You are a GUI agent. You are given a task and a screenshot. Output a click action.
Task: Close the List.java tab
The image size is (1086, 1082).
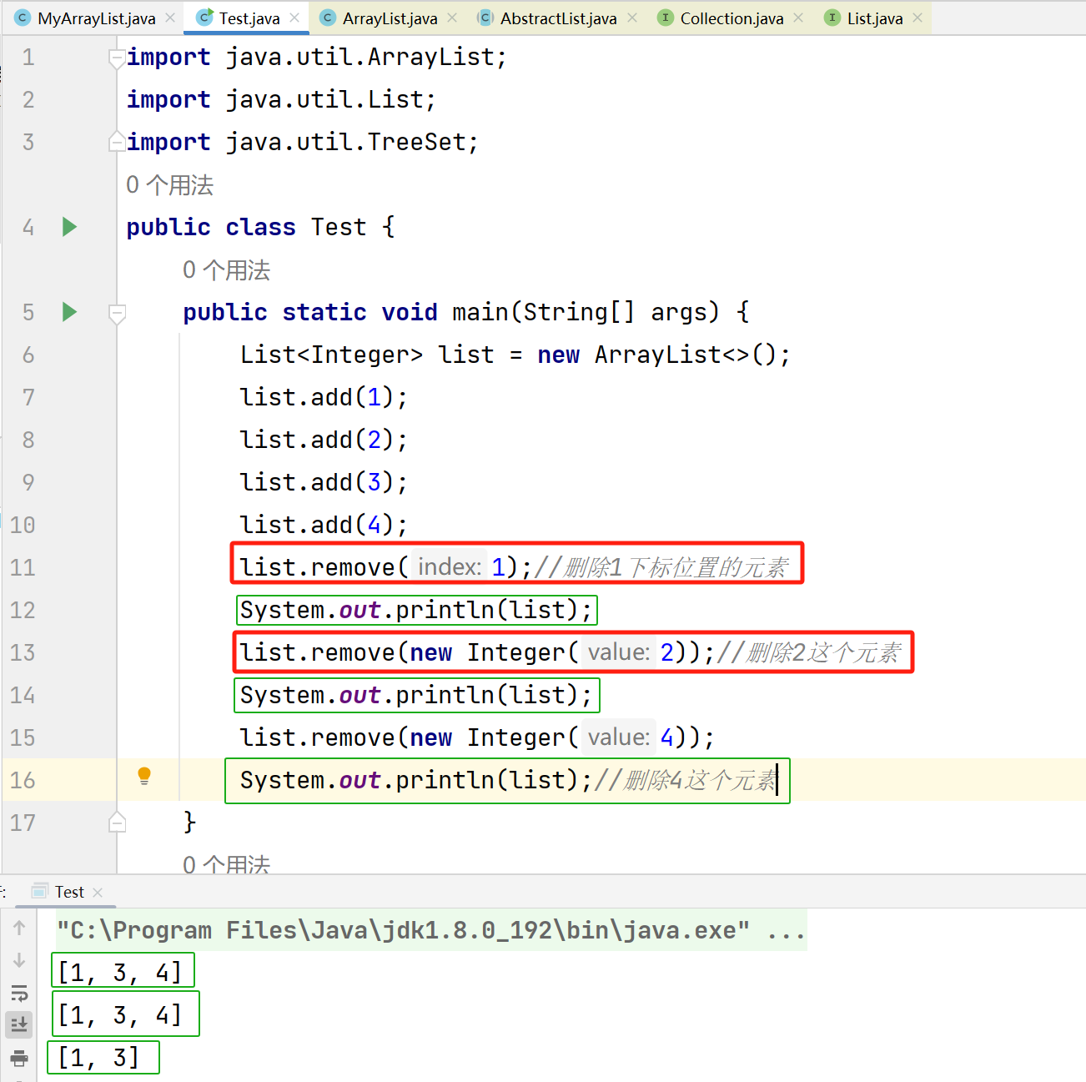tap(918, 18)
